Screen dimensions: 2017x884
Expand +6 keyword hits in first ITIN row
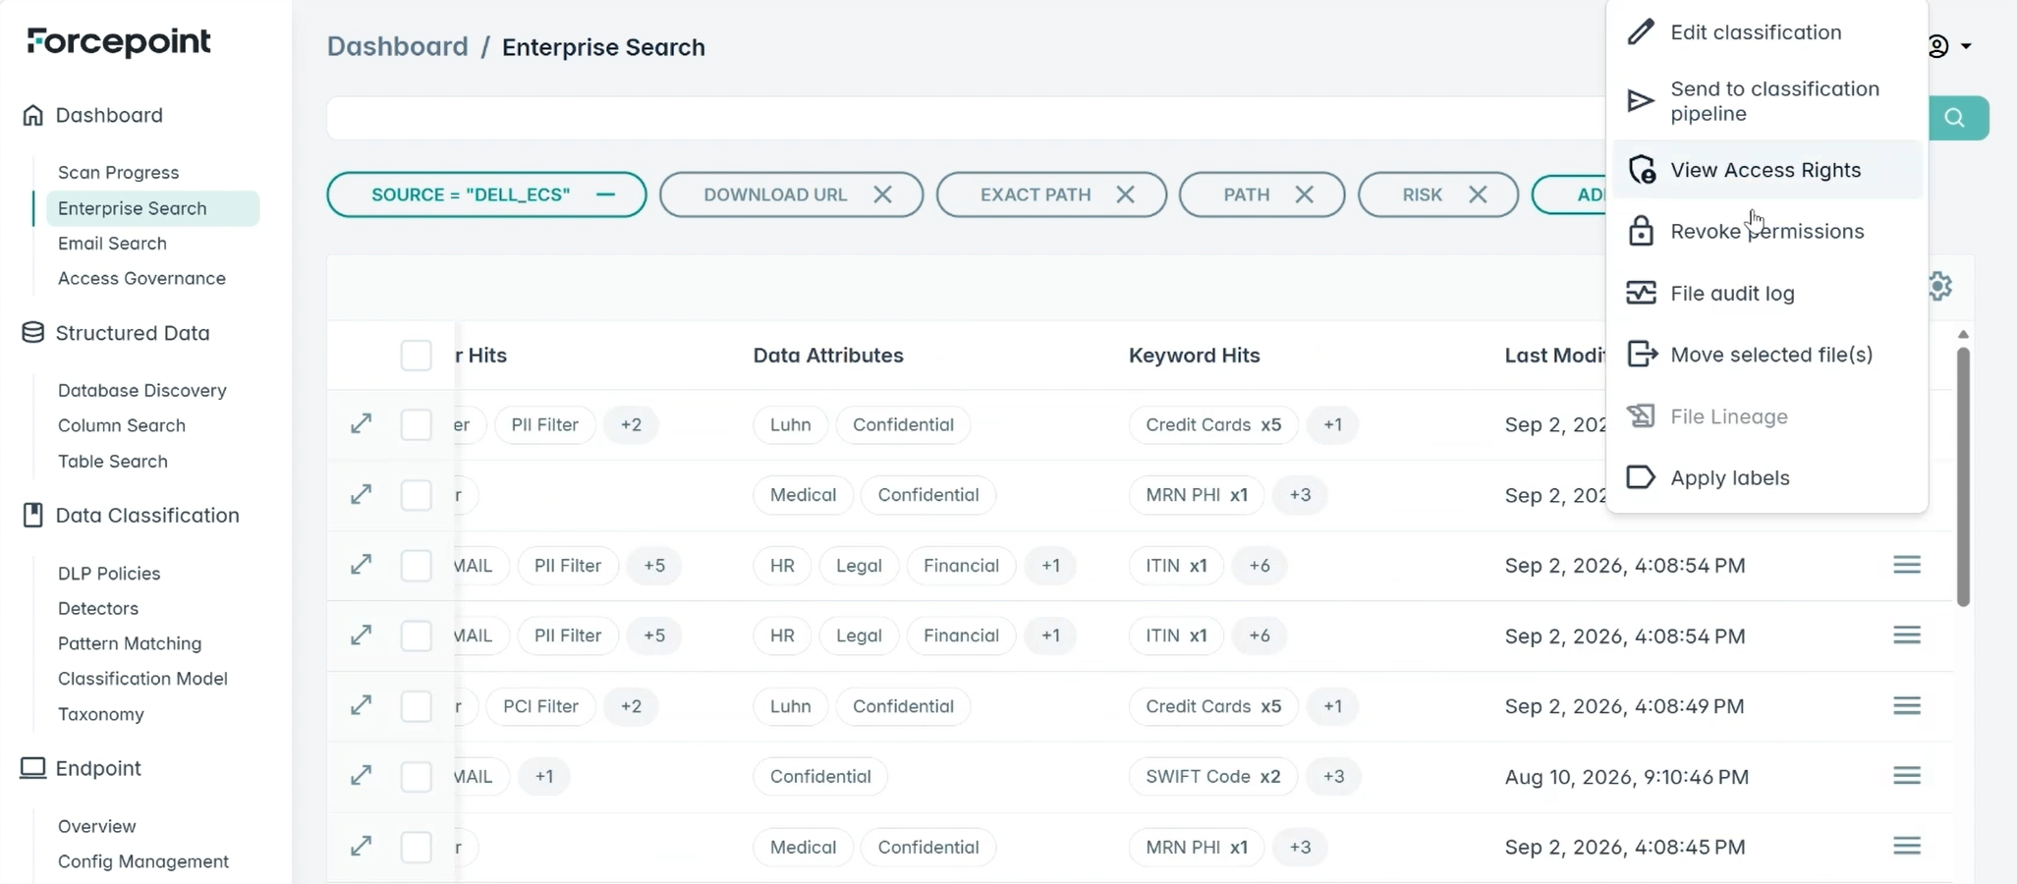pos(1260,565)
